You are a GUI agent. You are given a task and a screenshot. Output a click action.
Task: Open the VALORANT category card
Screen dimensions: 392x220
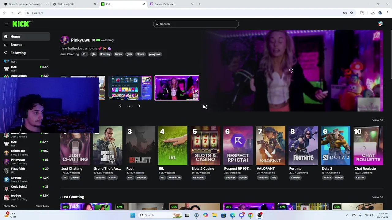[271, 146]
